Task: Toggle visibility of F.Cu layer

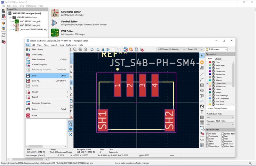Action: pos(213,62)
